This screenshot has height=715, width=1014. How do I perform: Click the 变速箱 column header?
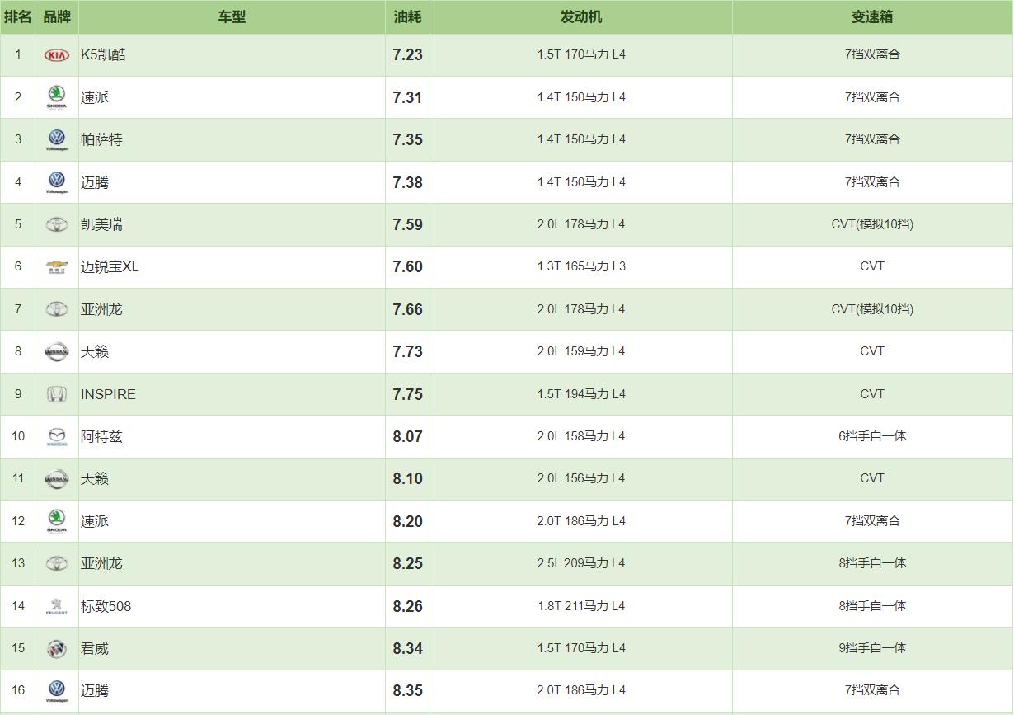872,16
